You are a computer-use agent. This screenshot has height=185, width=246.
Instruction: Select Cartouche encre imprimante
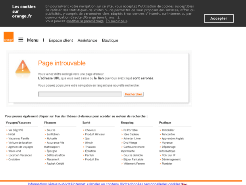pyautogui.click(x=133, y=149)
